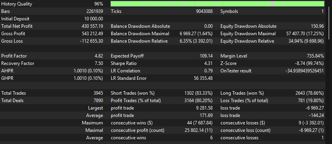Screen dimensions: 332x144
Task: Click Loss Trades value 781 (19.80%)
Action: [311, 101]
